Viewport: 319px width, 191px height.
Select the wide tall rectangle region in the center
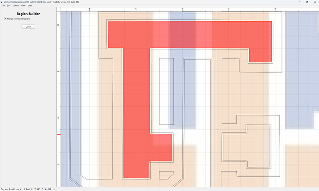click(197, 122)
